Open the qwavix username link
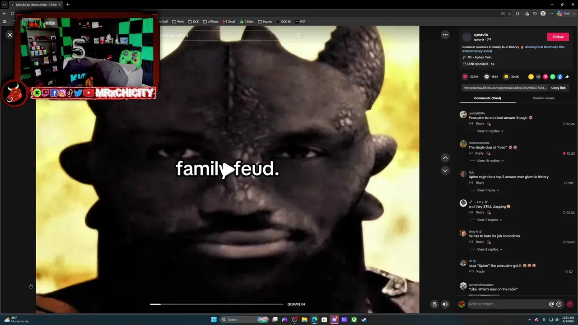The height and width of the screenshot is (325, 578). (x=481, y=35)
